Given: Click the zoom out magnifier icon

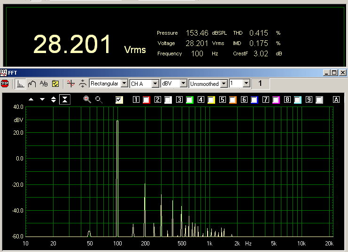Looking at the screenshot, I should [x=99, y=99].
